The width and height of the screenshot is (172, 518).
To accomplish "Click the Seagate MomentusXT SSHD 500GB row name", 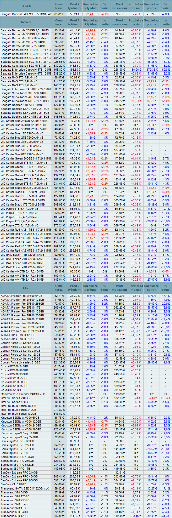I will coord(26,14).
